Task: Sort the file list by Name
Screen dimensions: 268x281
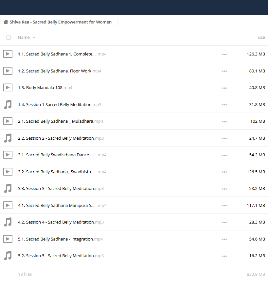Action: click(24, 38)
